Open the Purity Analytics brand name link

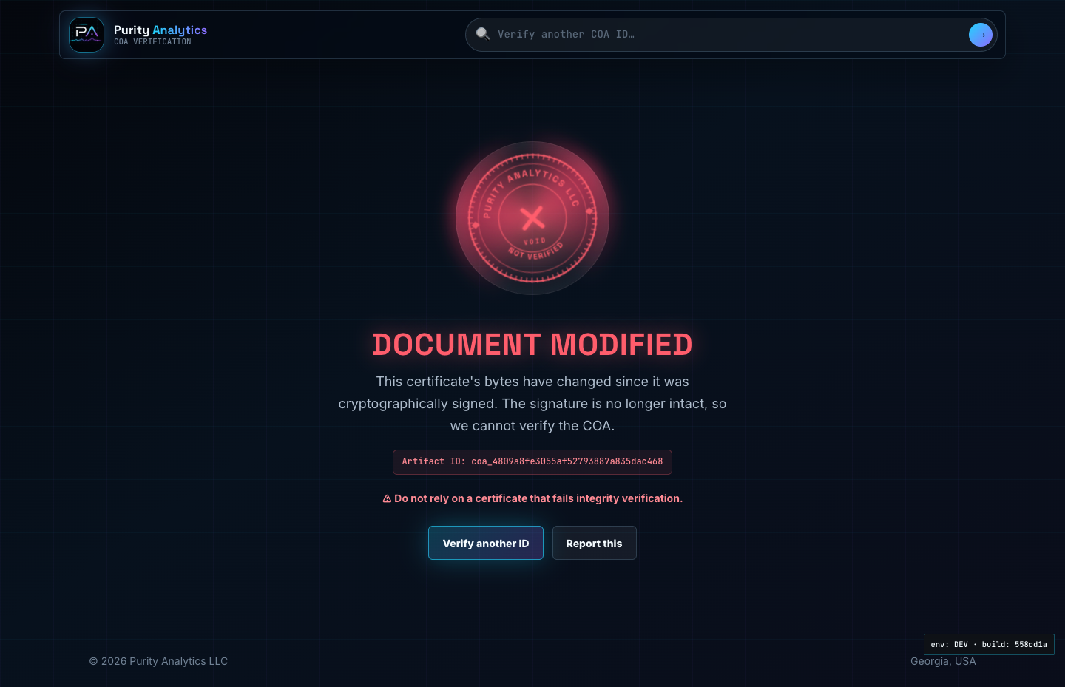160,30
